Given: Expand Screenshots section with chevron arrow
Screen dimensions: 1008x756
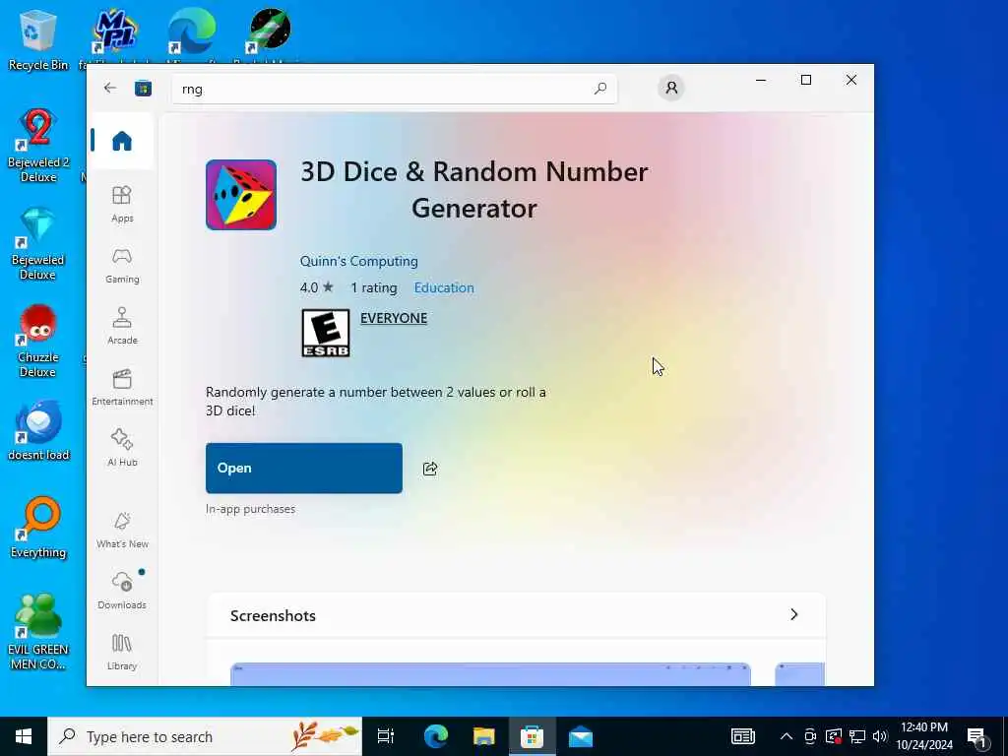Looking at the screenshot, I should (x=794, y=614).
